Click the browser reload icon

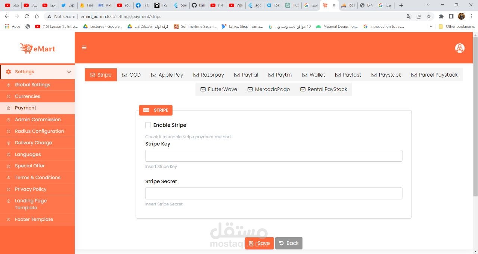click(27, 16)
